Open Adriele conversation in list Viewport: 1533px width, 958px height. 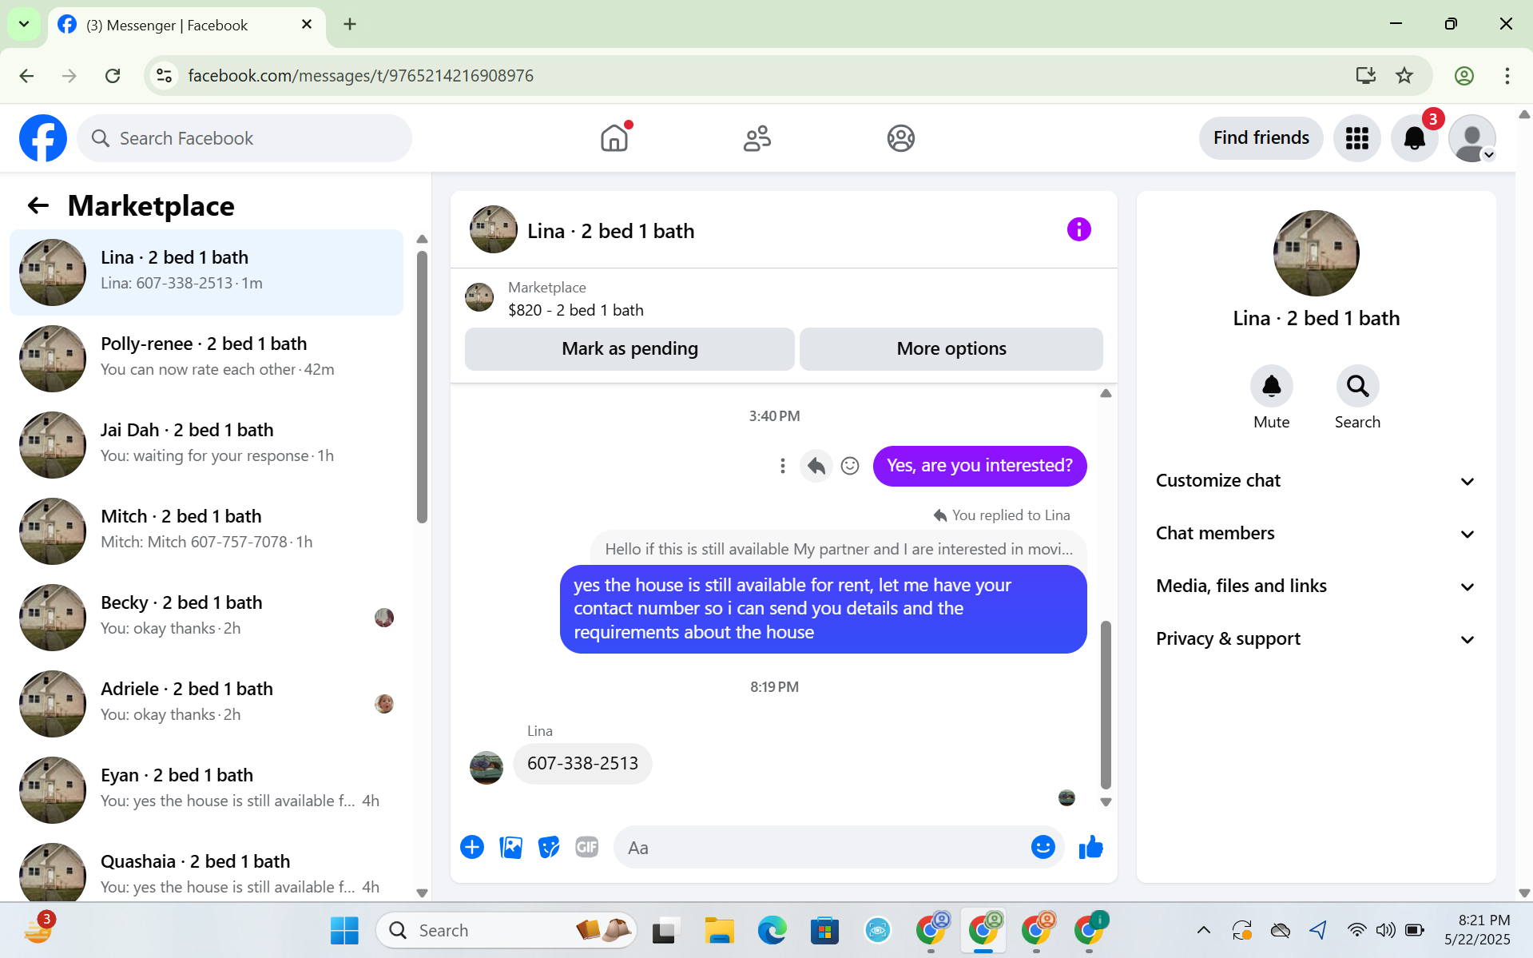(x=206, y=704)
